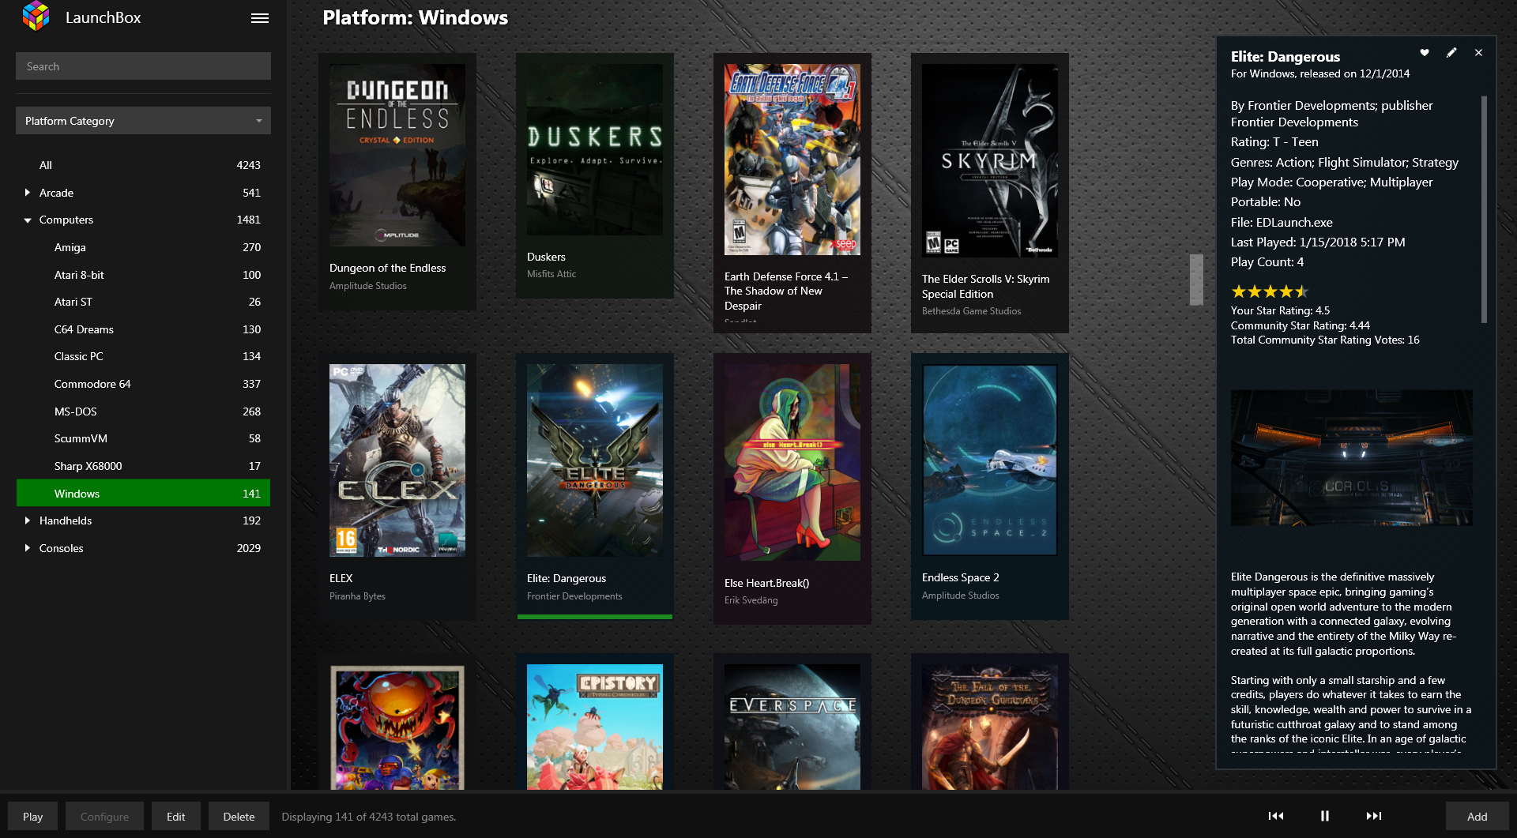The image size is (1517, 838).
Task: Click the LaunchBox cube logo
Action: pyautogui.click(x=36, y=17)
